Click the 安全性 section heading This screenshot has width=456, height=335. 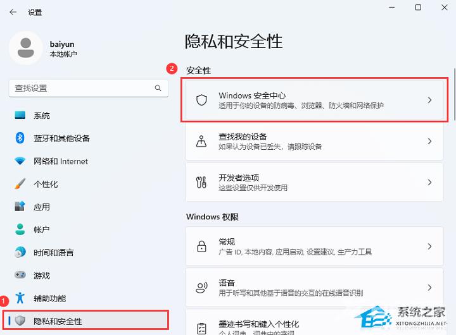coord(199,70)
